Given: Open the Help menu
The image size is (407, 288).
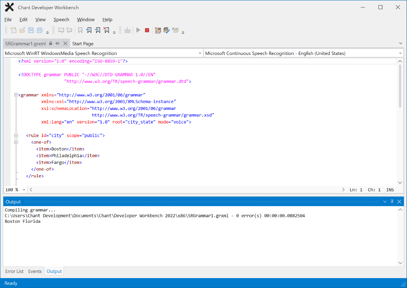Looking at the screenshot, I should (107, 19).
